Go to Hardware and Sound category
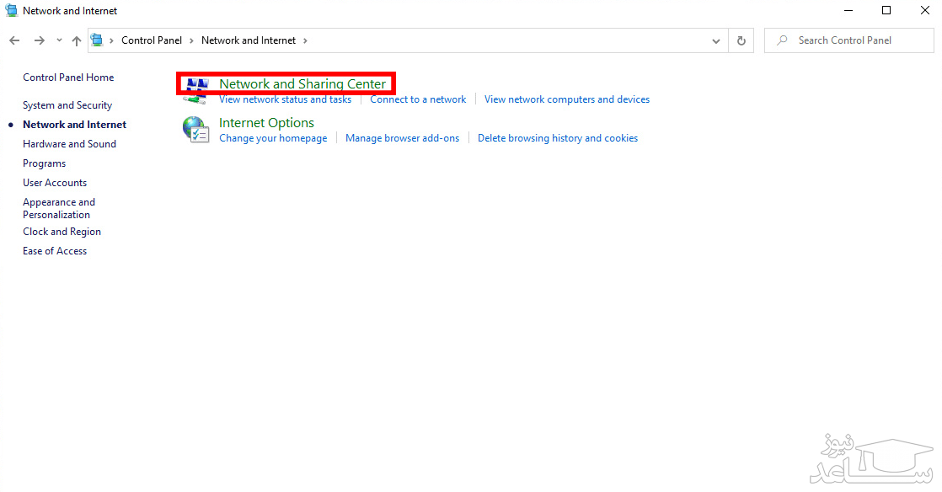Image resolution: width=942 pixels, height=492 pixels. pyautogui.click(x=69, y=144)
